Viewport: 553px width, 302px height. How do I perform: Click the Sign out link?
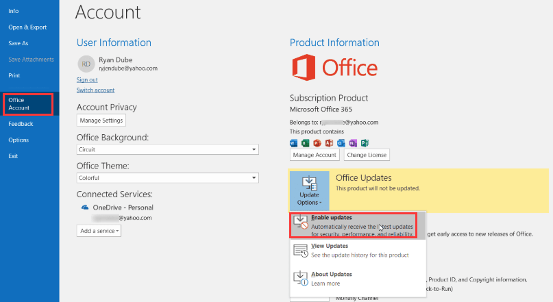87,79
